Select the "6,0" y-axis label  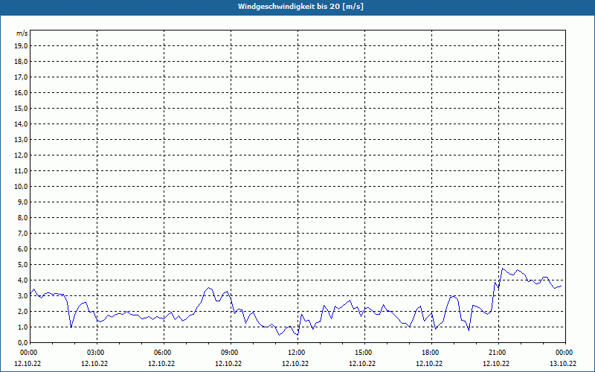pos(22,248)
